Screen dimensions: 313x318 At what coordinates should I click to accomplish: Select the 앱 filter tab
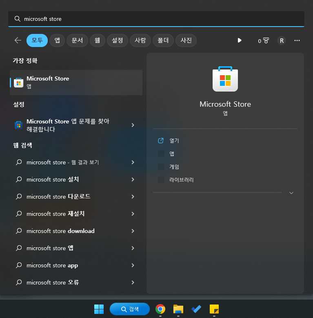click(57, 40)
